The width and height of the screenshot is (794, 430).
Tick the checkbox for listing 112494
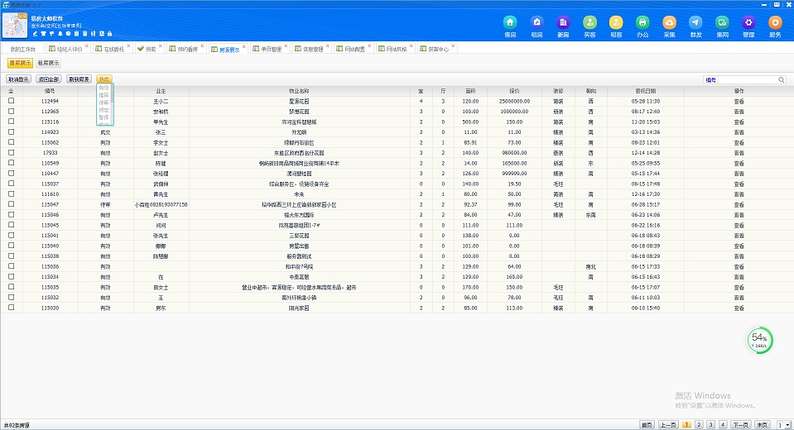pos(12,101)
